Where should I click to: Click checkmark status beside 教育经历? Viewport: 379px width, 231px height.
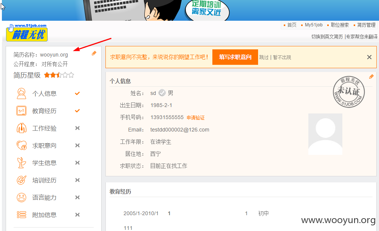(x=77, y=111)
